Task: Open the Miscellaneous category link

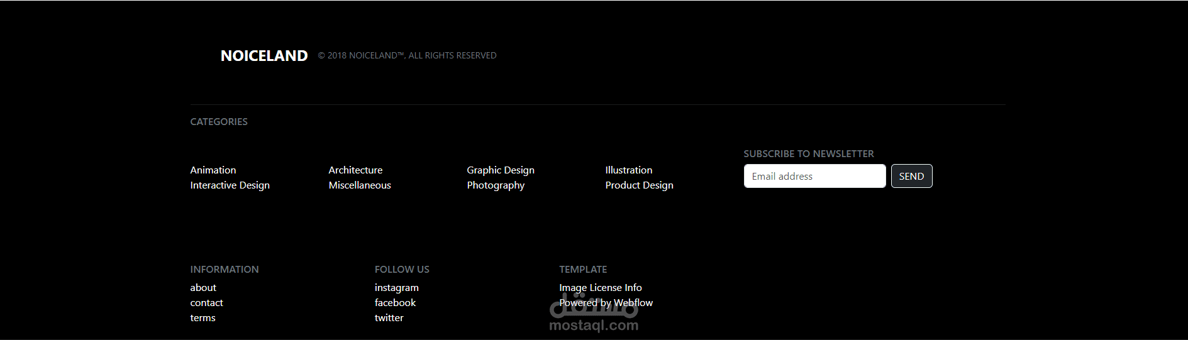Action: pos(360,185)
